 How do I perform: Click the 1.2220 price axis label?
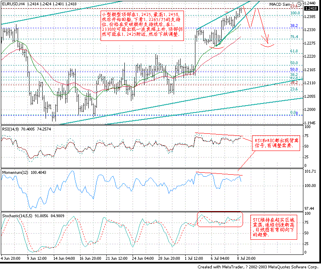tap(310, 56)
